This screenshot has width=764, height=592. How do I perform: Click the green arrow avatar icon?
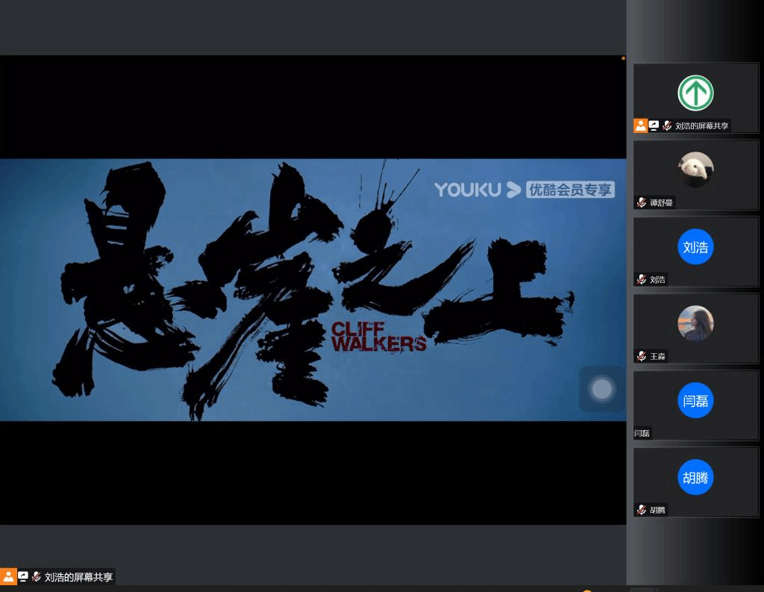pyautogui.click(x=695, y=93)
